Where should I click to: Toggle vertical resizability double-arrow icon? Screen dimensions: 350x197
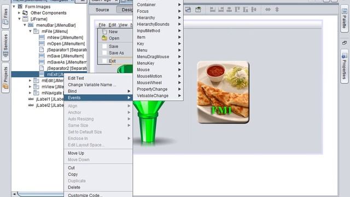[x=277, y=9]
